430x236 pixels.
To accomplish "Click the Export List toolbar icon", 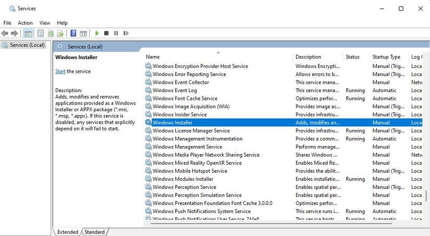I will pyautogui.click(x=60, y=33).
